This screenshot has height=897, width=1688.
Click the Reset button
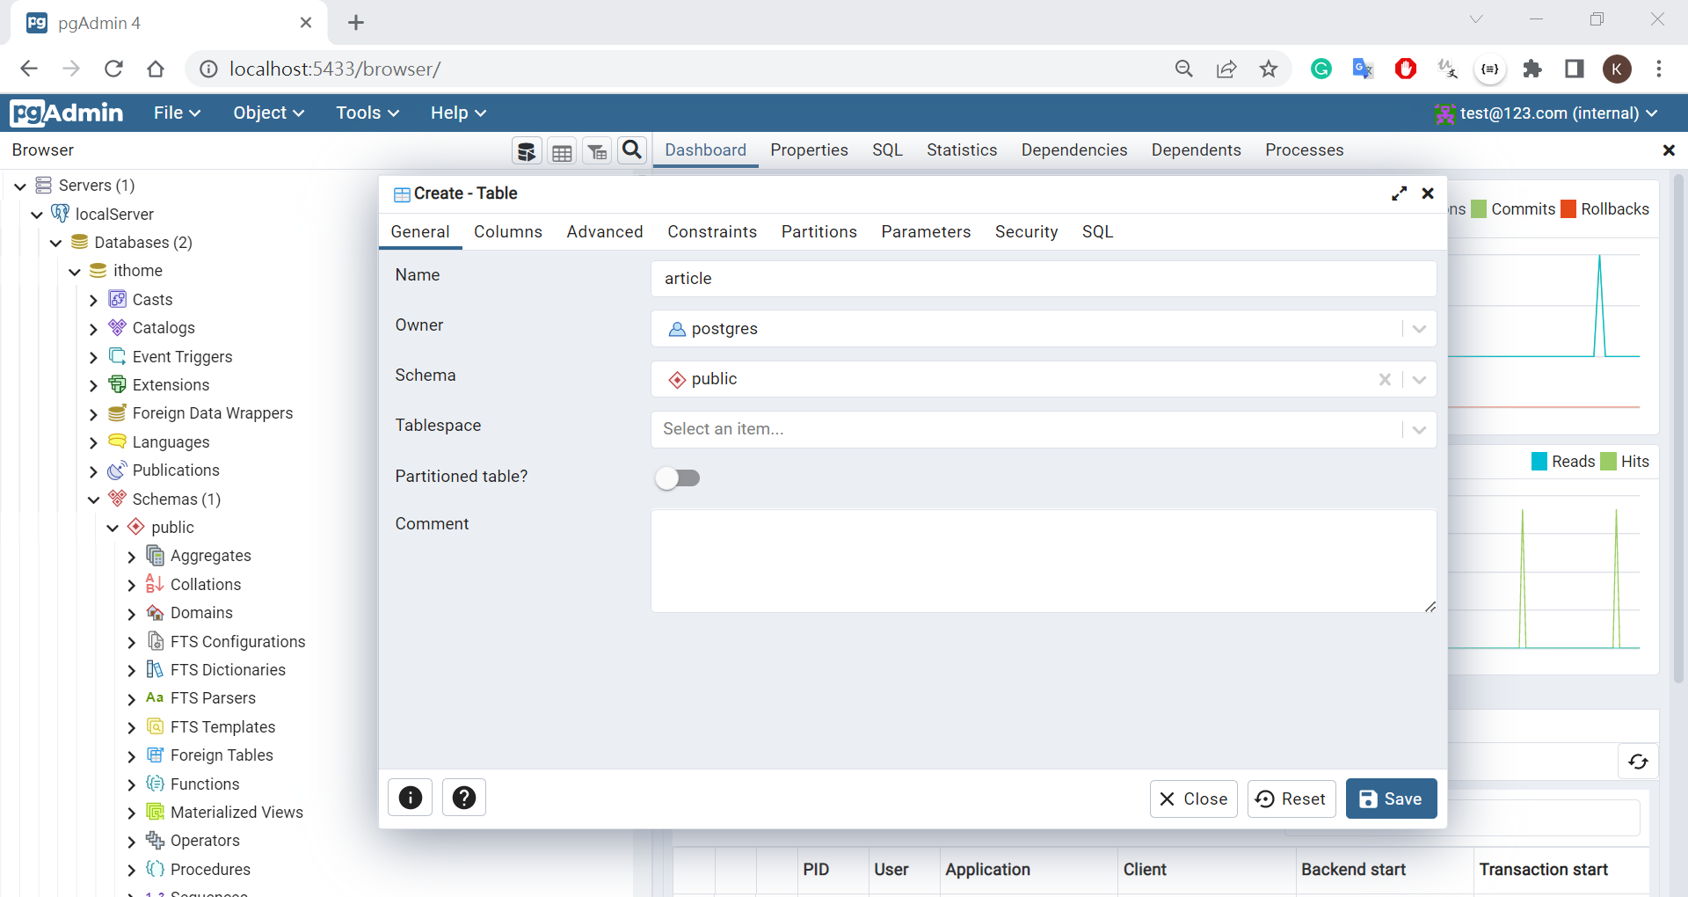point(1291,799)
